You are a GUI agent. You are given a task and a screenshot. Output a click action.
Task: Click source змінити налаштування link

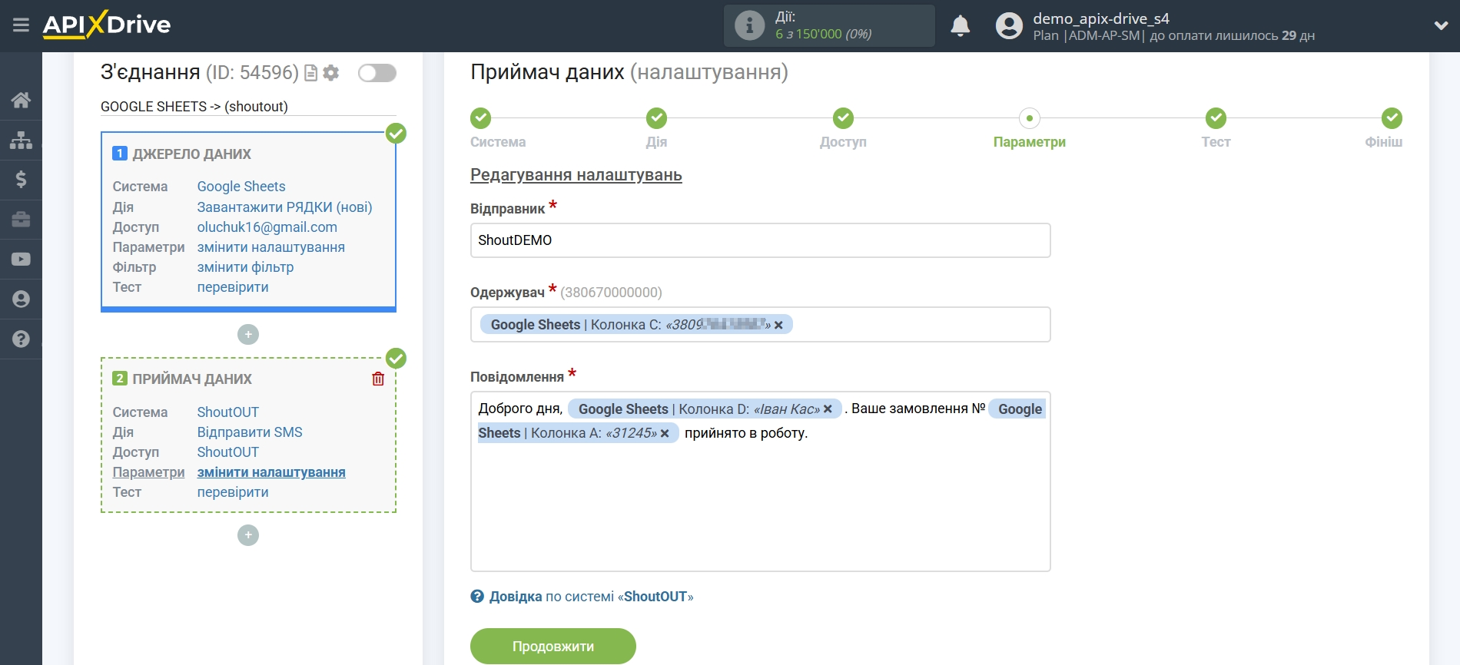(270, 247)
